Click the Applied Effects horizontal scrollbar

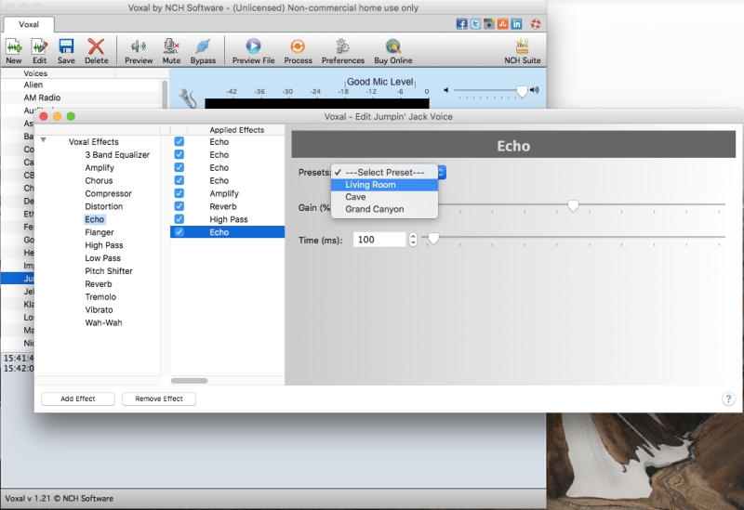pyautogui.click(x=190, y=381)
